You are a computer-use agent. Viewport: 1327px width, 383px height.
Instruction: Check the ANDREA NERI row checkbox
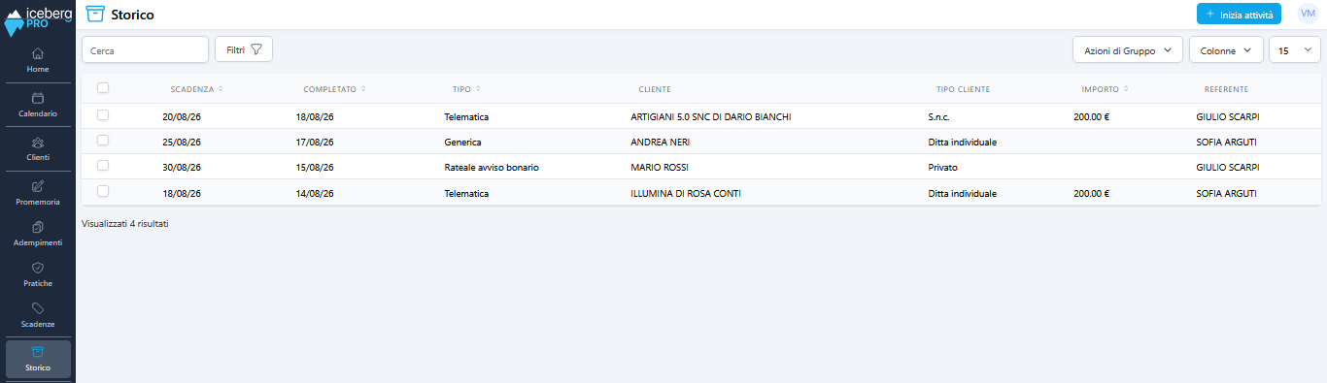tap(103, 141)
